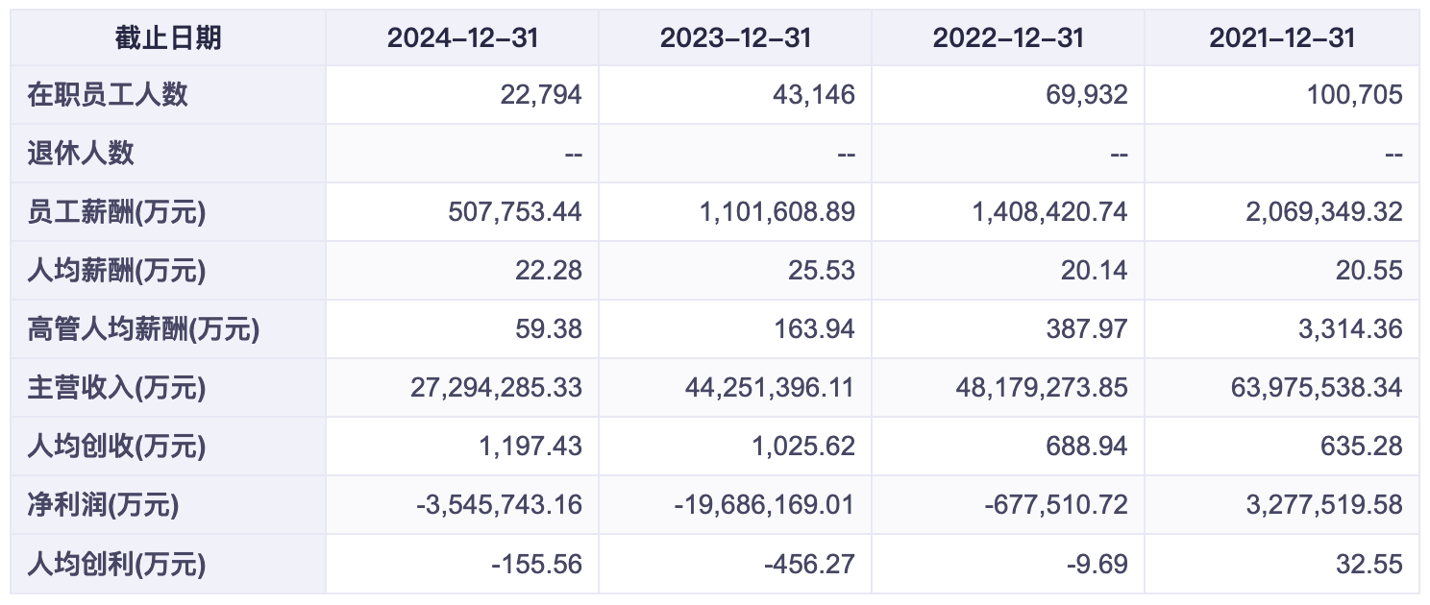
Task: Select the 2023-12-31 column header
Action: click(x=735, y=38)
